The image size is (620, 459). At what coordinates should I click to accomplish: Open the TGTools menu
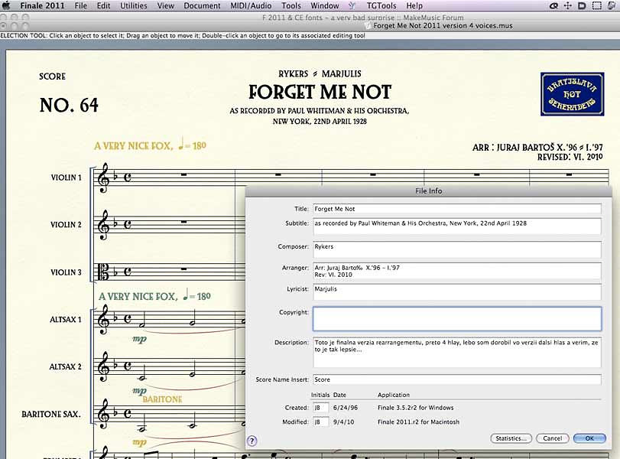pyautogui.click(x=381, y=5)
